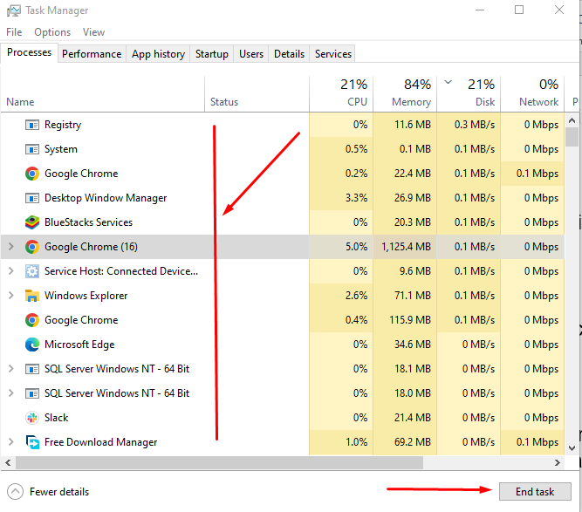Click horizontal scrollbar right arrow
Image resolution: width=582 pixels, height=512 pixels.
[x=557, y=462]
